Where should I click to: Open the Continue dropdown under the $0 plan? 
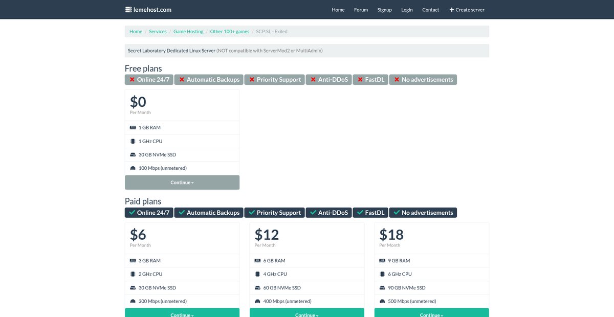pyautogui.click(x=182, y=183)
